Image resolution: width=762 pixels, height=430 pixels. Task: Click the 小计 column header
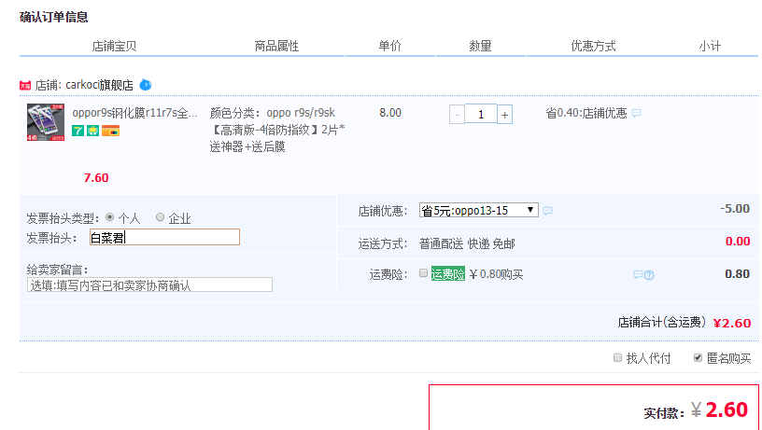coord(710,46)
